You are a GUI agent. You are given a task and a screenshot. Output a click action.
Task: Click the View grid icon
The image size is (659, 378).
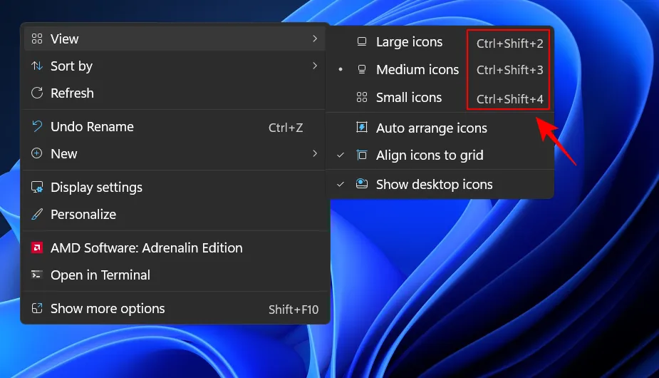click(37, 39)
